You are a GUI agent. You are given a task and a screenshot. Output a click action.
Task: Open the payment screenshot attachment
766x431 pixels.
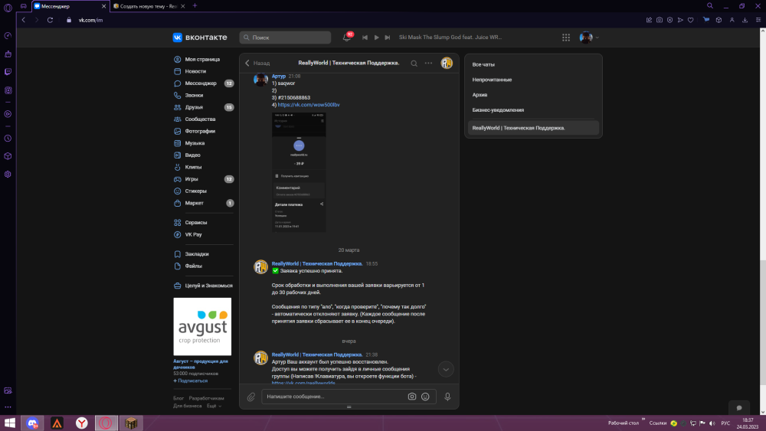(299, 172)
